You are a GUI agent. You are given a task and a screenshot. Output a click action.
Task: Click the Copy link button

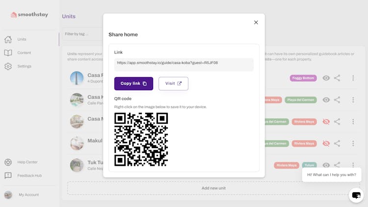point(133,83)
